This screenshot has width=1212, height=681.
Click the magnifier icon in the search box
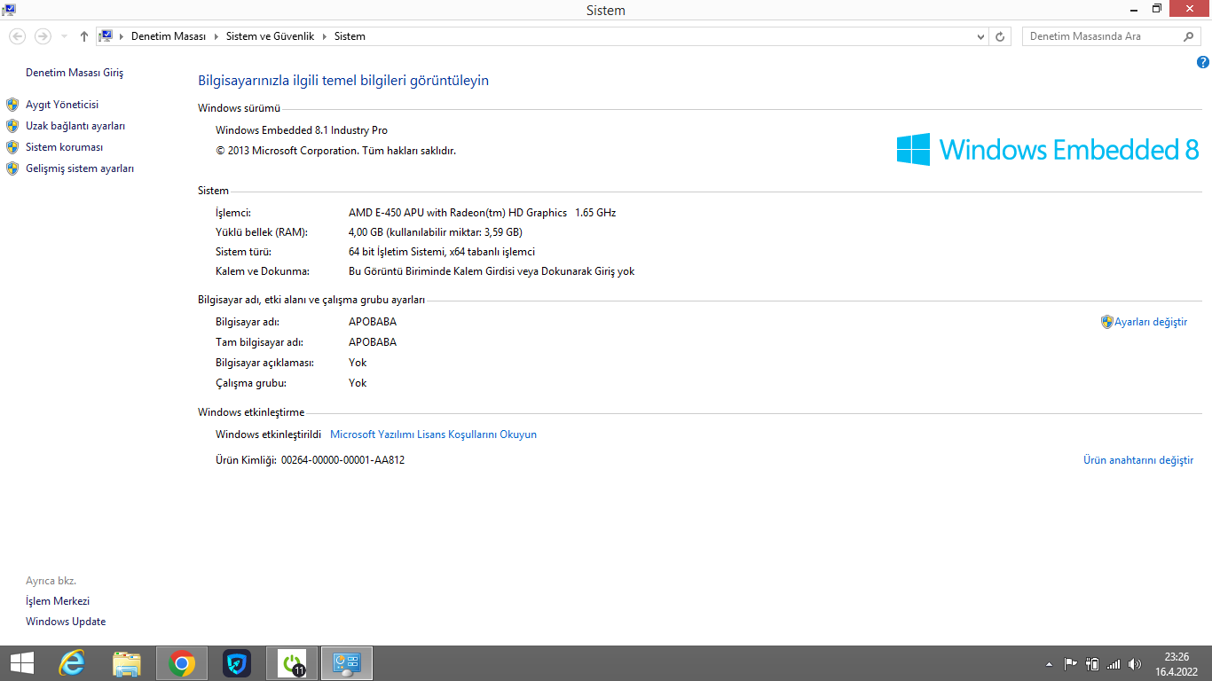pos(1189,36)
